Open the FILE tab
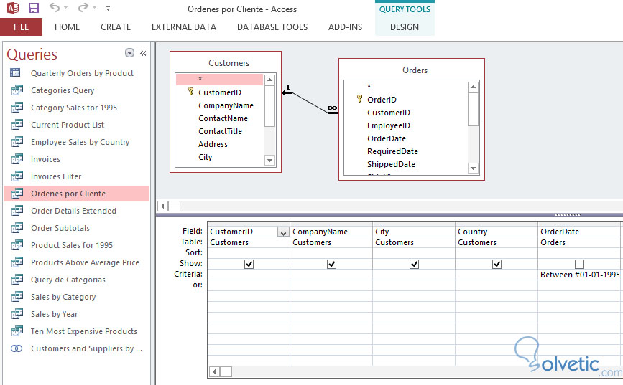 pos(21,27)
